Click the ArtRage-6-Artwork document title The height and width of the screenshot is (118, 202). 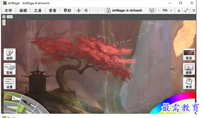127,10
